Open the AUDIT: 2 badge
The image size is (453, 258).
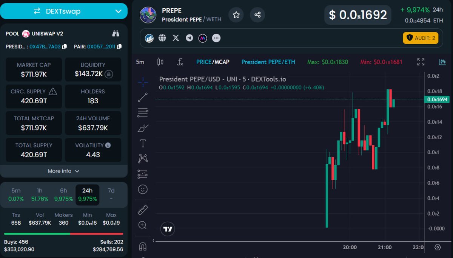(421, 38)
